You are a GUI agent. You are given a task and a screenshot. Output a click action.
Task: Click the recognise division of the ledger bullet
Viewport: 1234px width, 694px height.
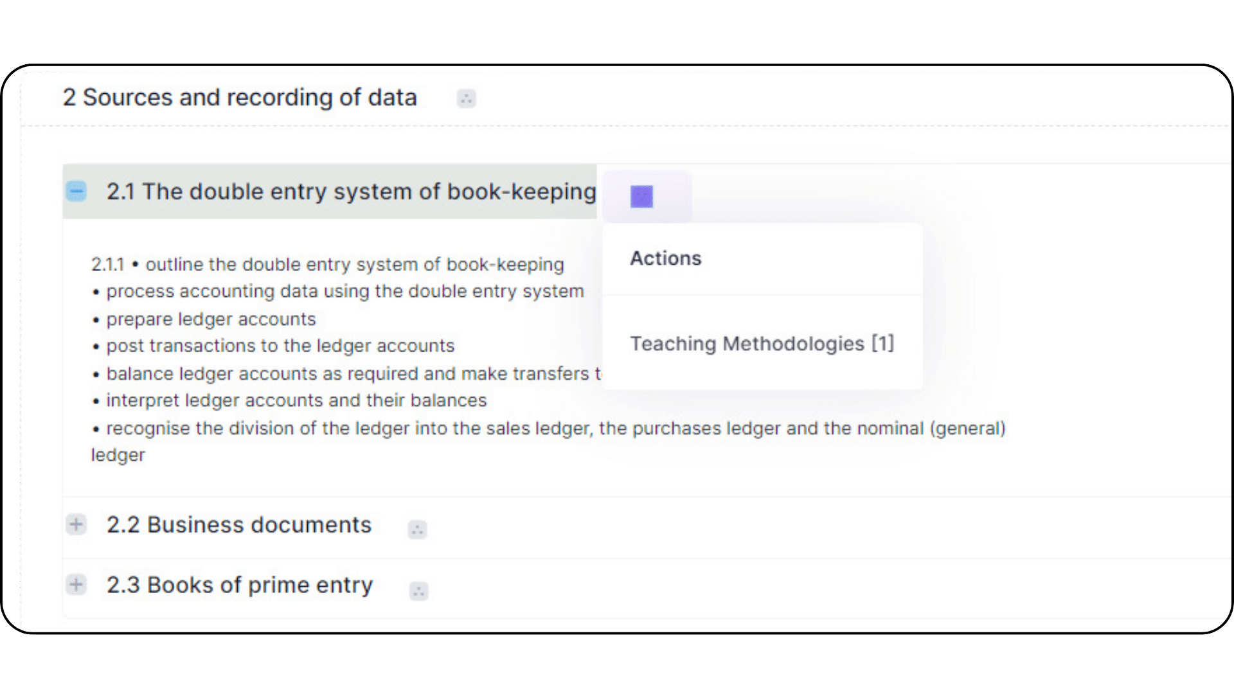[555, 429]
